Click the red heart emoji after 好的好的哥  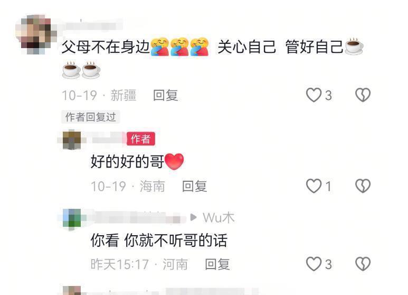(x=174, y=162)
